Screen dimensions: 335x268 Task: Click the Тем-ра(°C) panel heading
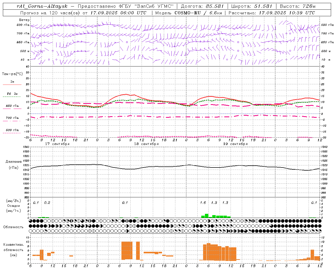tap(12, 74)
